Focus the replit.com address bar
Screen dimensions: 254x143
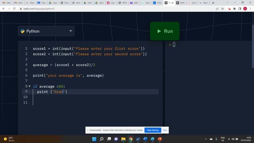(39, 9)
